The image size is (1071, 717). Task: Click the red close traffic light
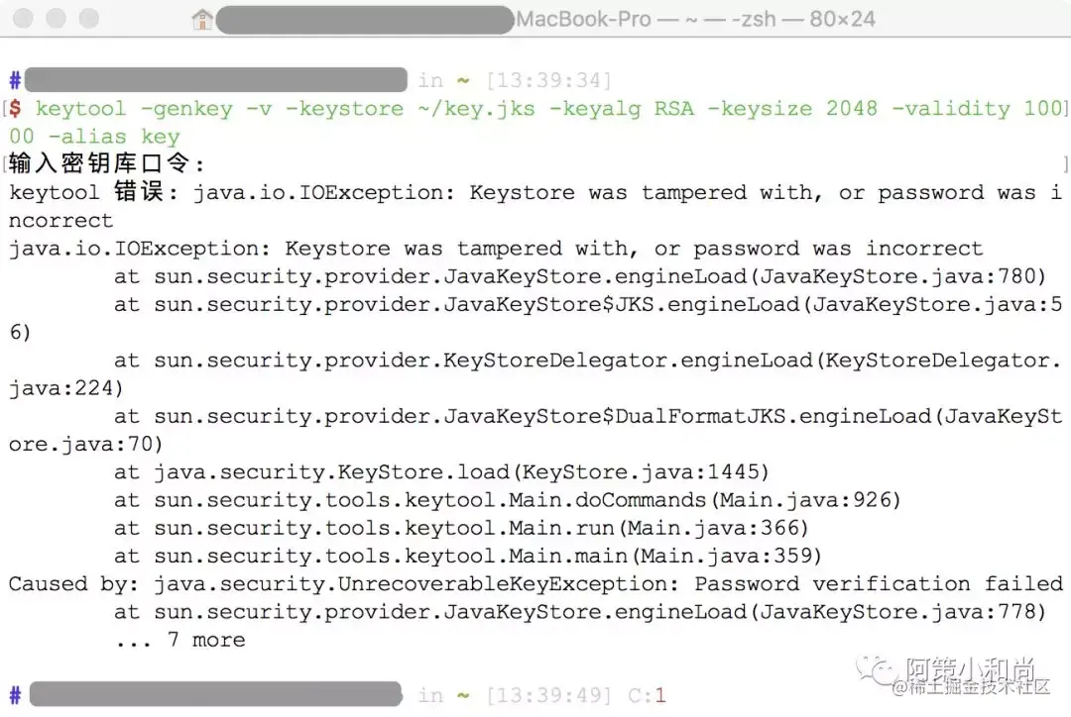click(24, 18)
